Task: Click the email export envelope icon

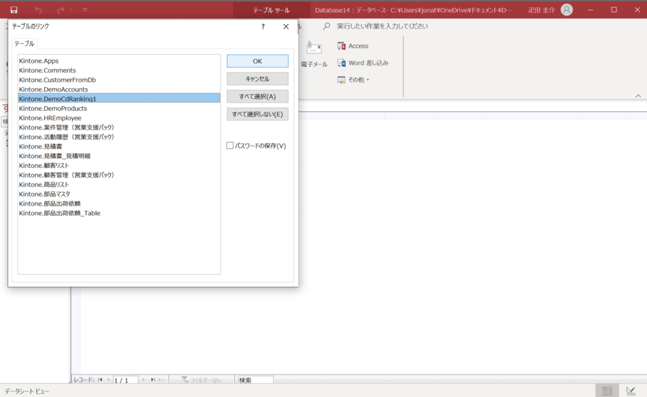Action: tap(314, 48)
